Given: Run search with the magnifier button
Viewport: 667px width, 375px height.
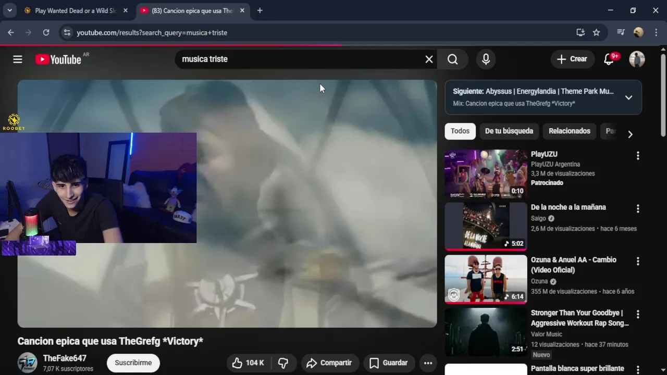Looking at the screenshot, I should point(453,59).
